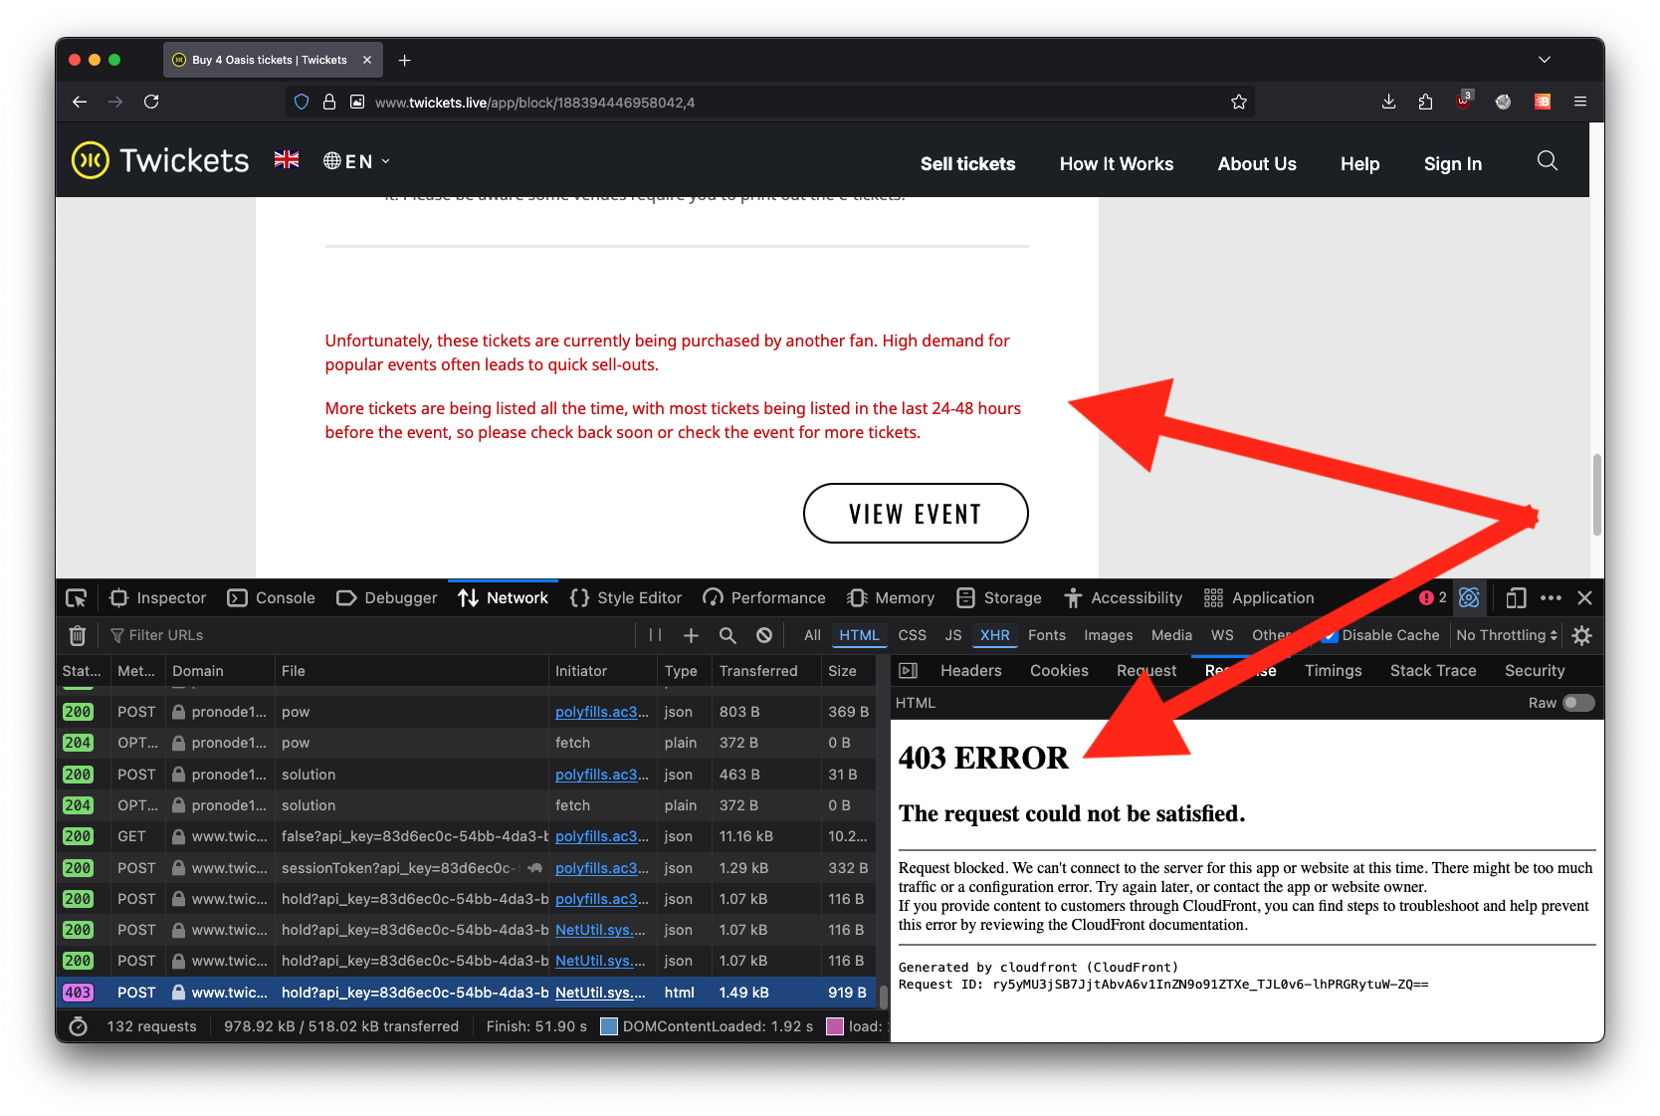Open network search

coord(727,635)
